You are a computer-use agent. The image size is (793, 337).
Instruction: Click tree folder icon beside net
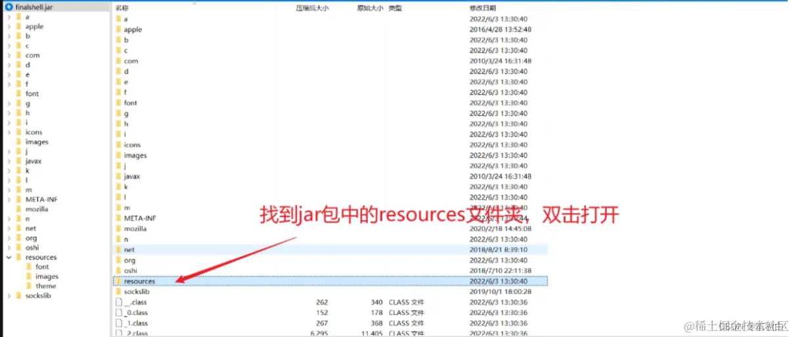pyautogui.click(x=19, y=229)
